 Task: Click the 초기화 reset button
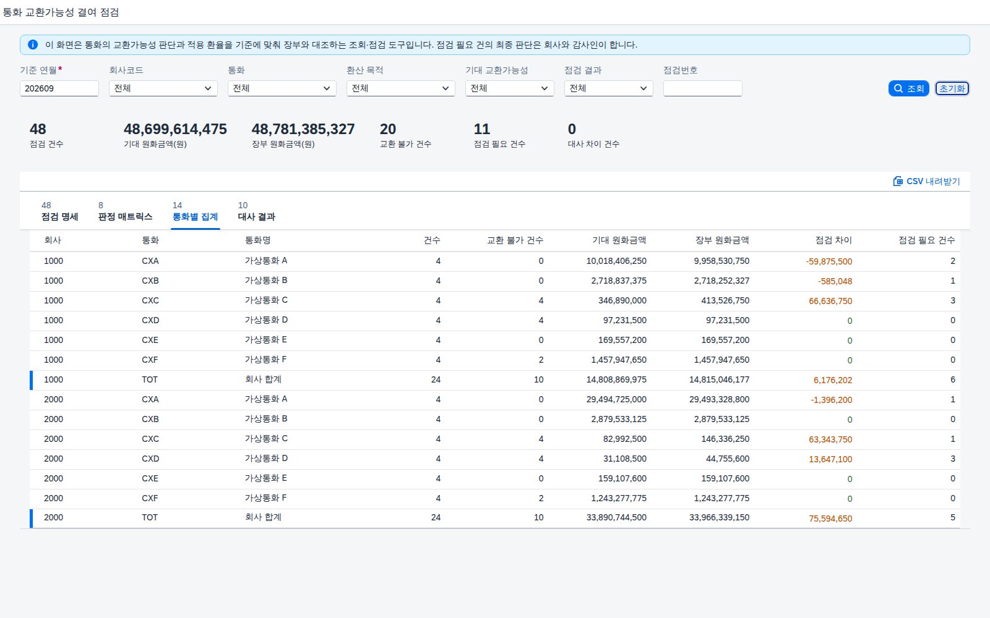(x=952, y=88)
